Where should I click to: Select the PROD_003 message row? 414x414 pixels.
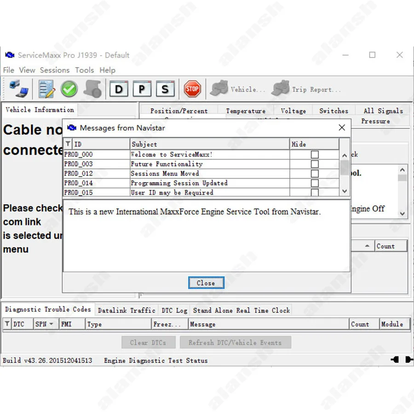201,164
